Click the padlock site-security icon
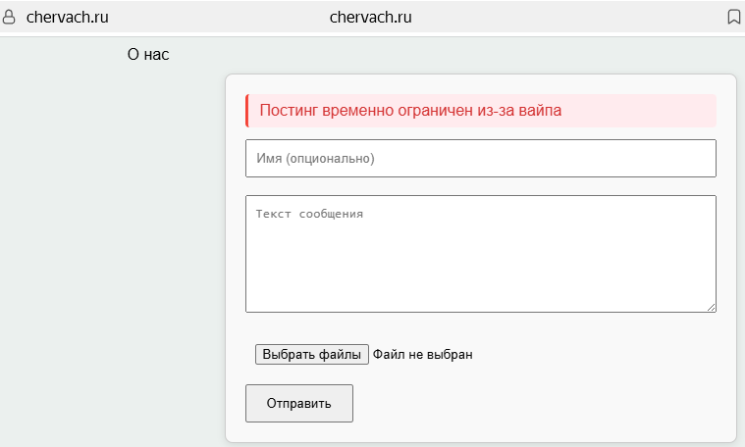745x447 pixels. [x=9, y=17]
